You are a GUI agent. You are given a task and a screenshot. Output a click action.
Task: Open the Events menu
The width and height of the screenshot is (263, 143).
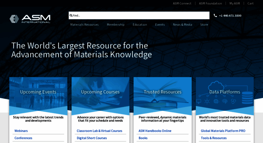click(160, 25)
